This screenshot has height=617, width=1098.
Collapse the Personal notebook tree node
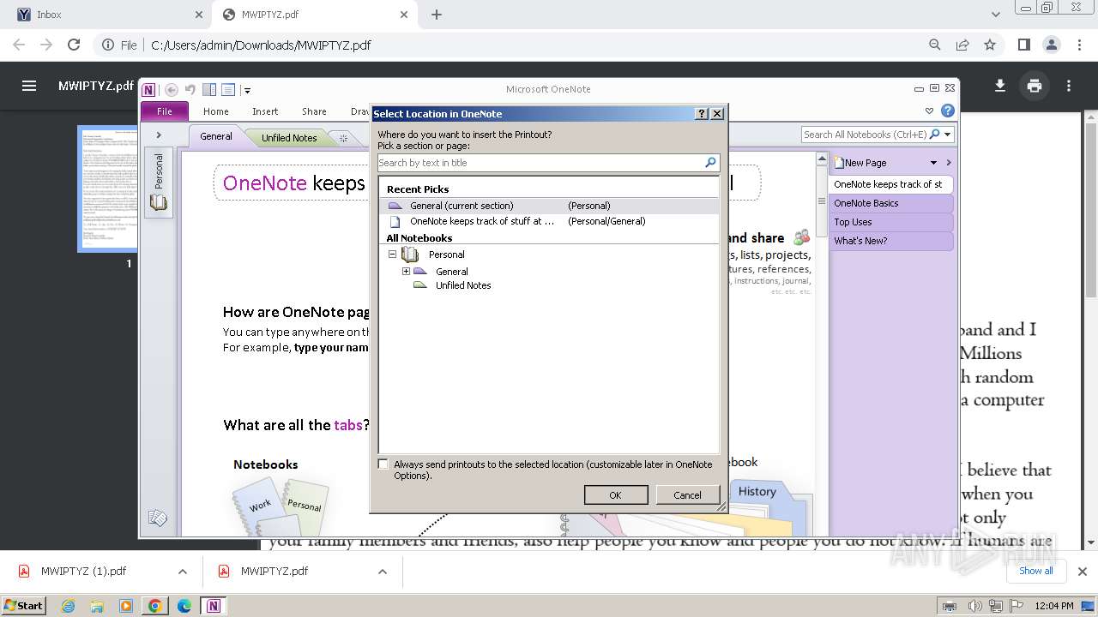pyautogui.click(x=392, y=255)
